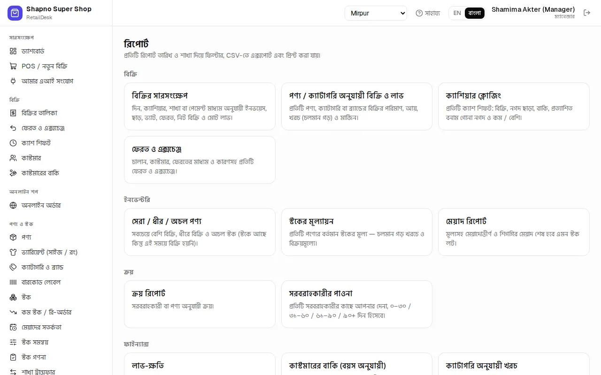Viewport: 601px width, 375px height.
Task: Click the clock icon for cash shift
Action: (x=13, y=143)
